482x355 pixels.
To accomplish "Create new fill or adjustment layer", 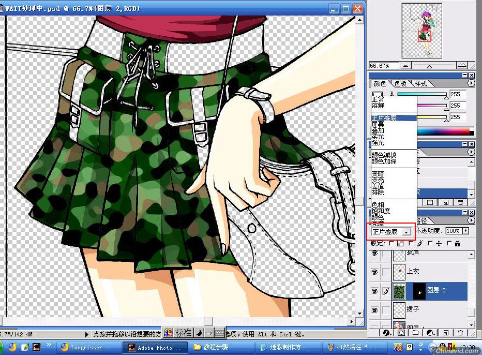I will pyautogui.click(x=430, y=333).
